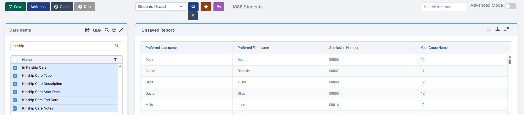Viewport: 524px width, 115px height.
Task: Uncheck the Kinship Care Type checkbox
Action: [15, 76]
